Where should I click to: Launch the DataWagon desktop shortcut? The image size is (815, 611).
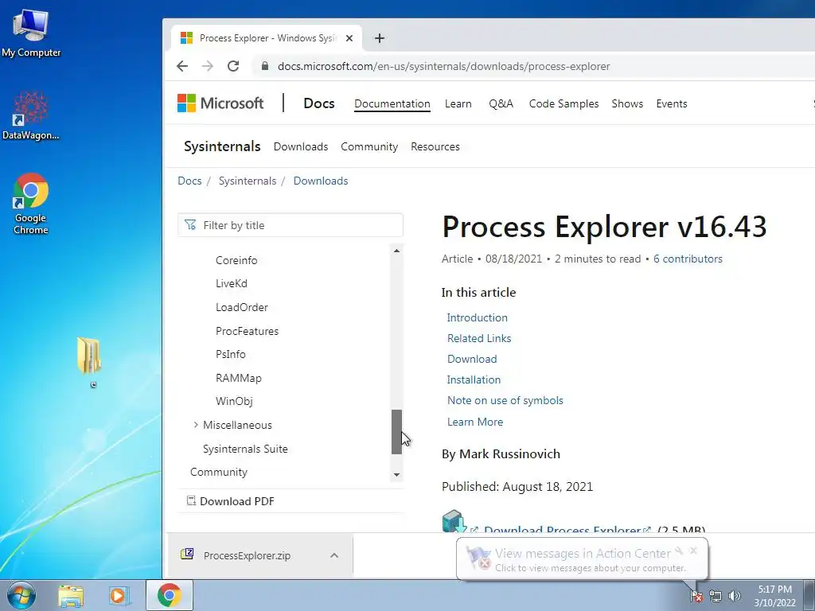point(31,115)
